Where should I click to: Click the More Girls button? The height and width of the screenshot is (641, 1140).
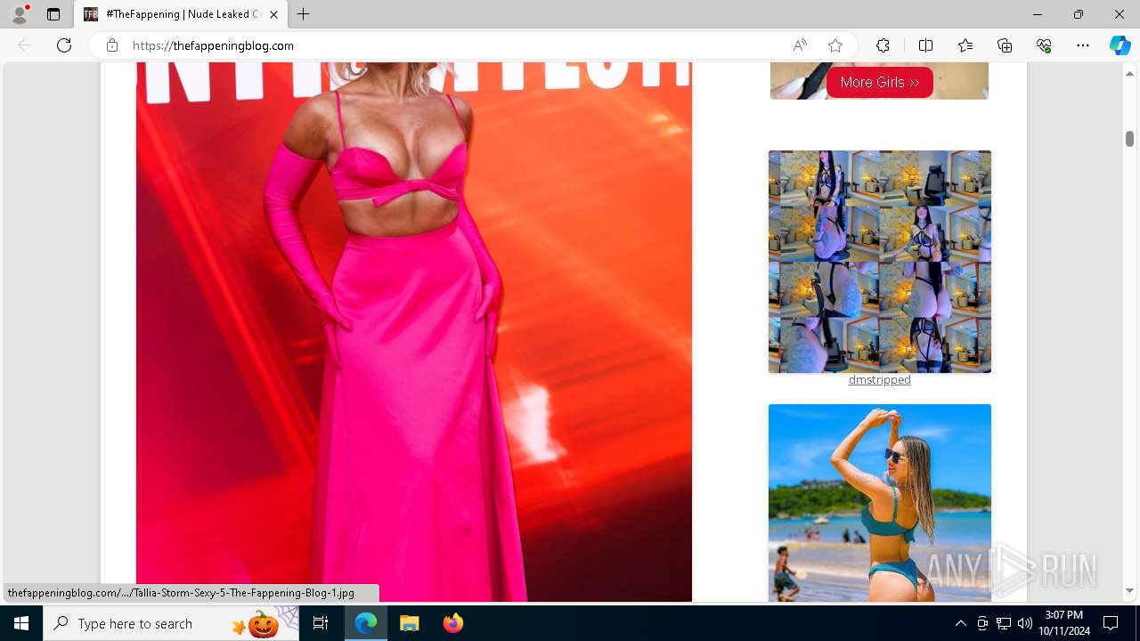pyautogui.click(x=880, y=82)
